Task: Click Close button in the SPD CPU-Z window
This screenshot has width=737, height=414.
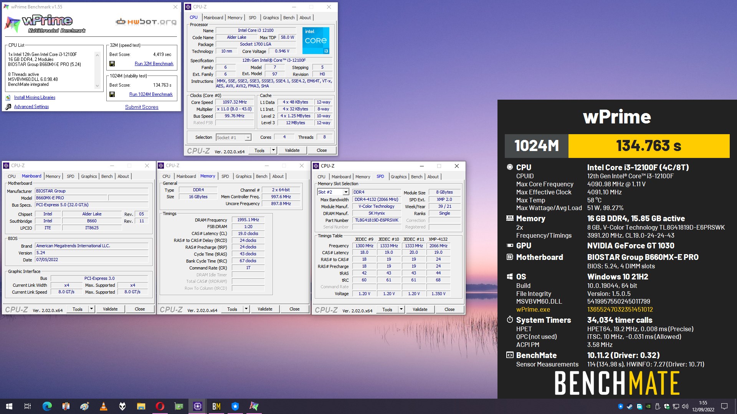Action: coord(449,309)
